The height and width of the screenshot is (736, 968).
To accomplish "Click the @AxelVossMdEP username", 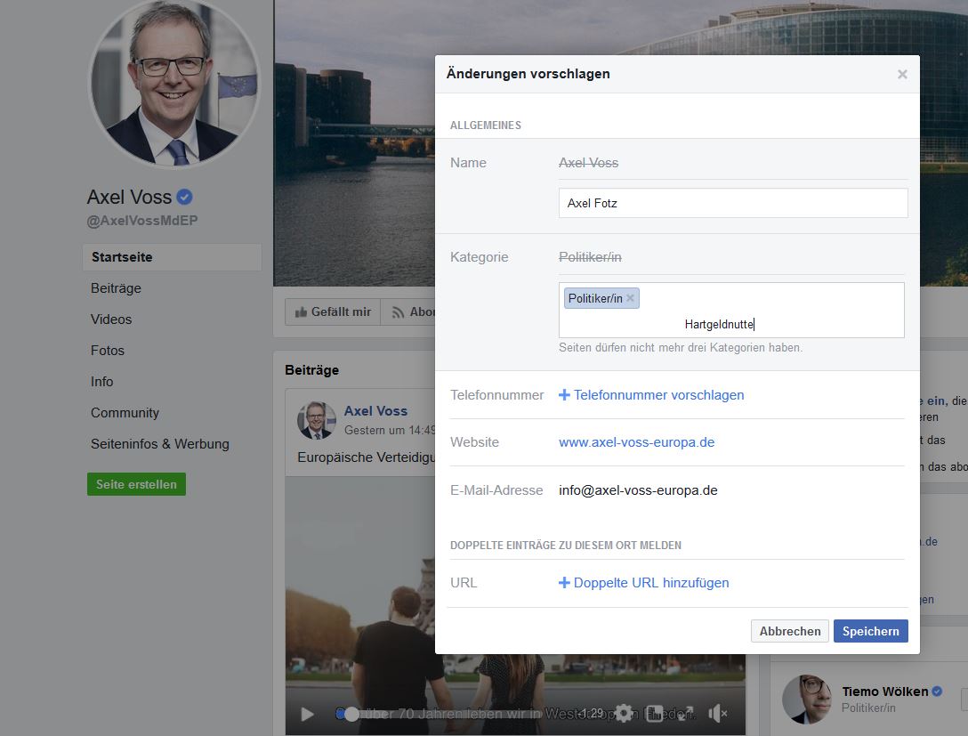I will click(142, 221).
